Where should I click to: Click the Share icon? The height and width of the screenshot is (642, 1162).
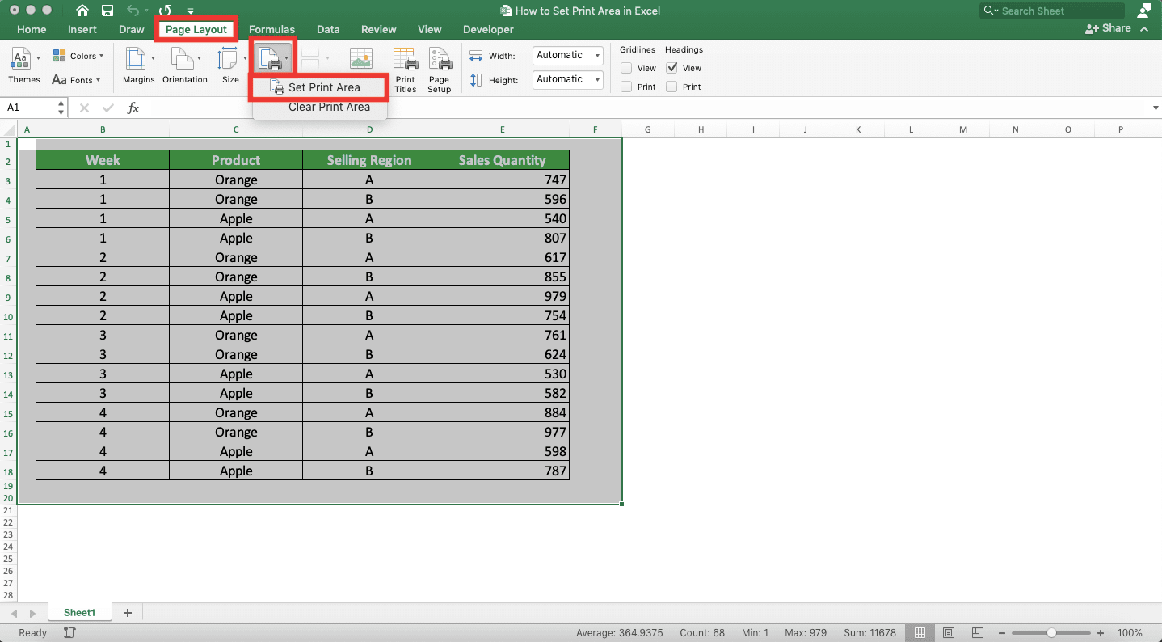1109,28
